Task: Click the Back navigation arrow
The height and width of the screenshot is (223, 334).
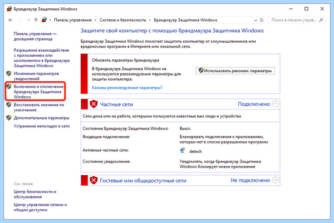Action: (x=11, y=20)
